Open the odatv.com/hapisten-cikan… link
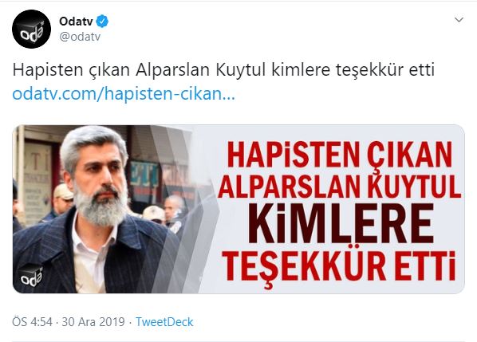 pos(124,94)
